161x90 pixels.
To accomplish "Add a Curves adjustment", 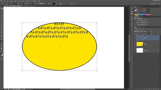I will [x=142, y=20].
